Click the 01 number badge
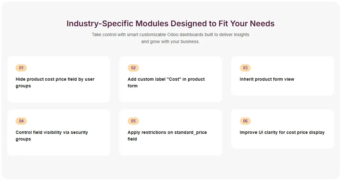 pos(21,68)
